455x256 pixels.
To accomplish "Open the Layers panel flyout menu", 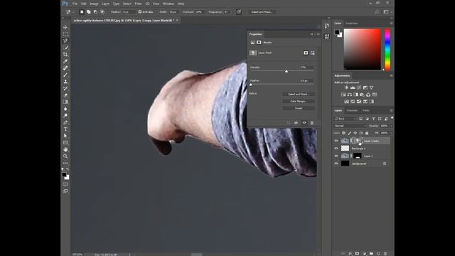I will [391, 111].
